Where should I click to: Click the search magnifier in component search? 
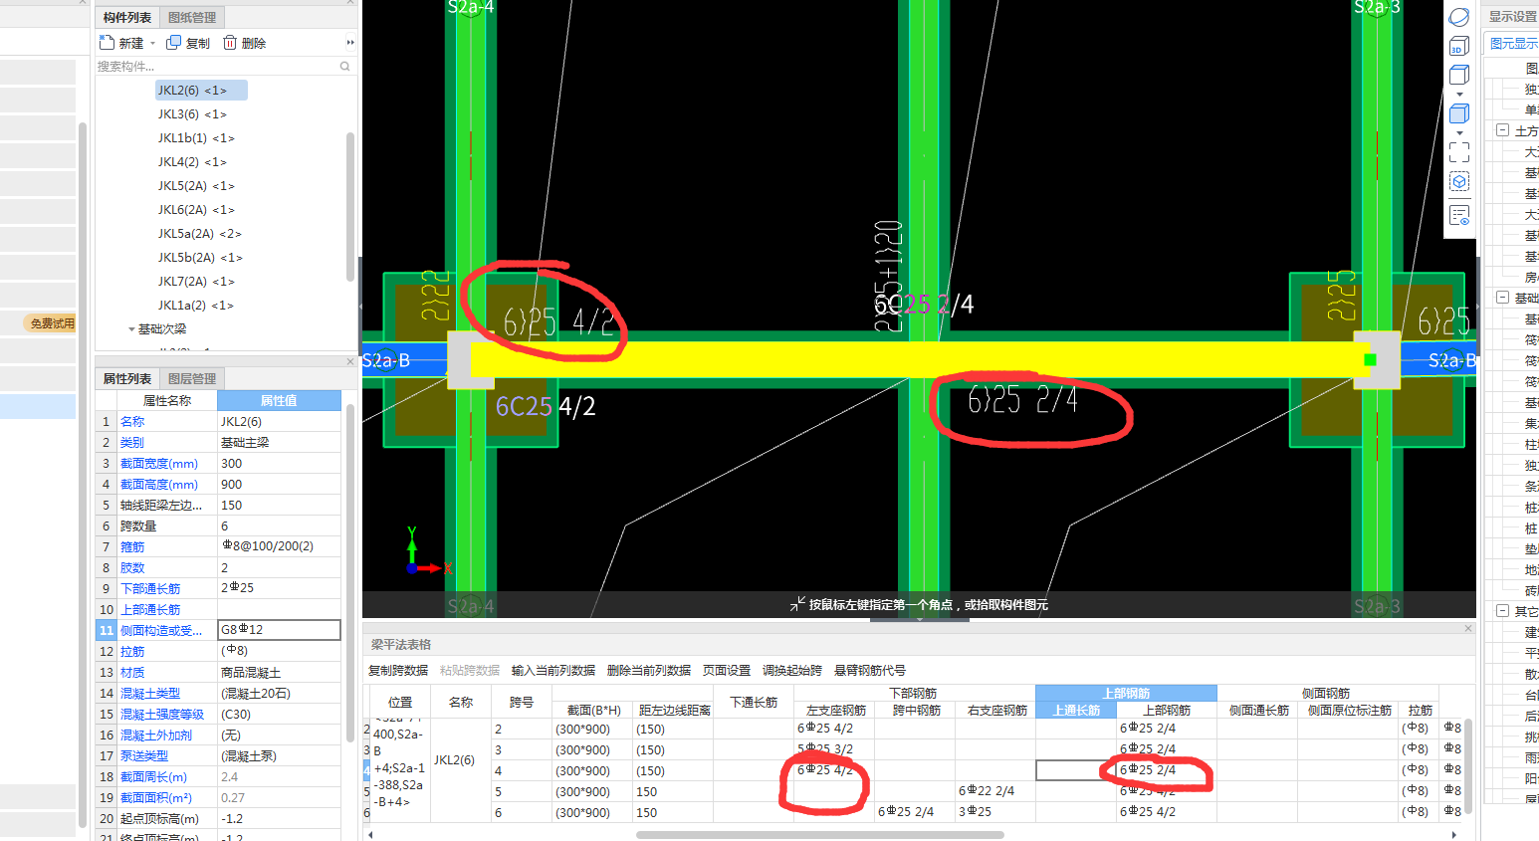(x=345, y=67)
